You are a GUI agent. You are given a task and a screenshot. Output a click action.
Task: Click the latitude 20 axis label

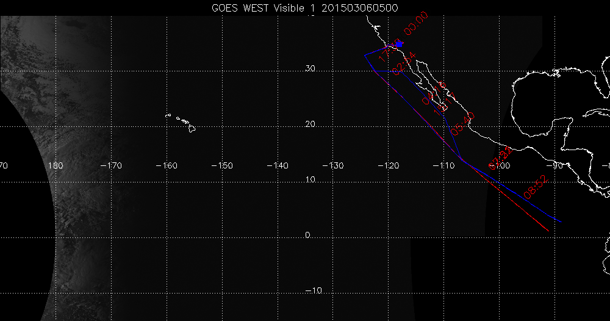(310, 124)
